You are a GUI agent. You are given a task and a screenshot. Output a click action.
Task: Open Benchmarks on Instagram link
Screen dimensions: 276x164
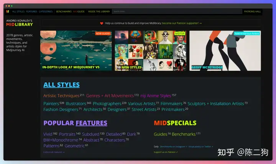click(174, 147)
